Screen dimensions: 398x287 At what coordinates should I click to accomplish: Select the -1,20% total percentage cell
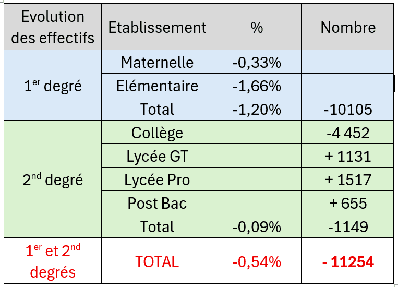[x=257, y=110]
